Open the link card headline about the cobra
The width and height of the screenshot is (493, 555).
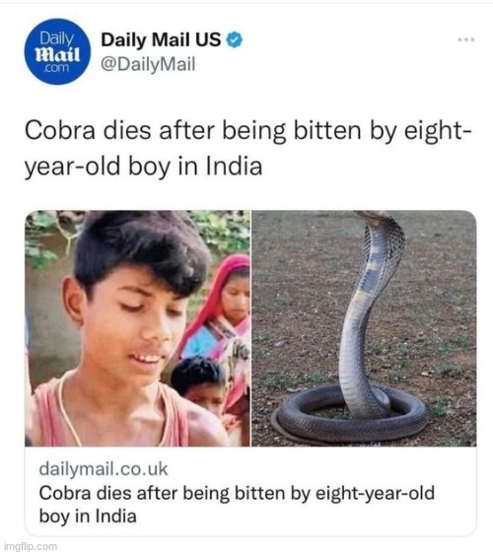(237, 505)
